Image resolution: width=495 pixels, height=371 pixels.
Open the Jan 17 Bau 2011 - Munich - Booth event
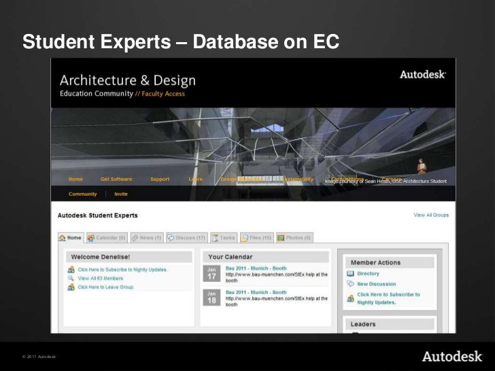click(x=256, y=268)
